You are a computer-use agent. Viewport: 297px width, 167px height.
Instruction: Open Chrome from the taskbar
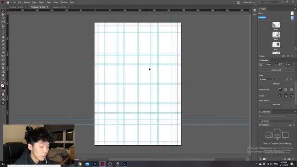point(80,164)
